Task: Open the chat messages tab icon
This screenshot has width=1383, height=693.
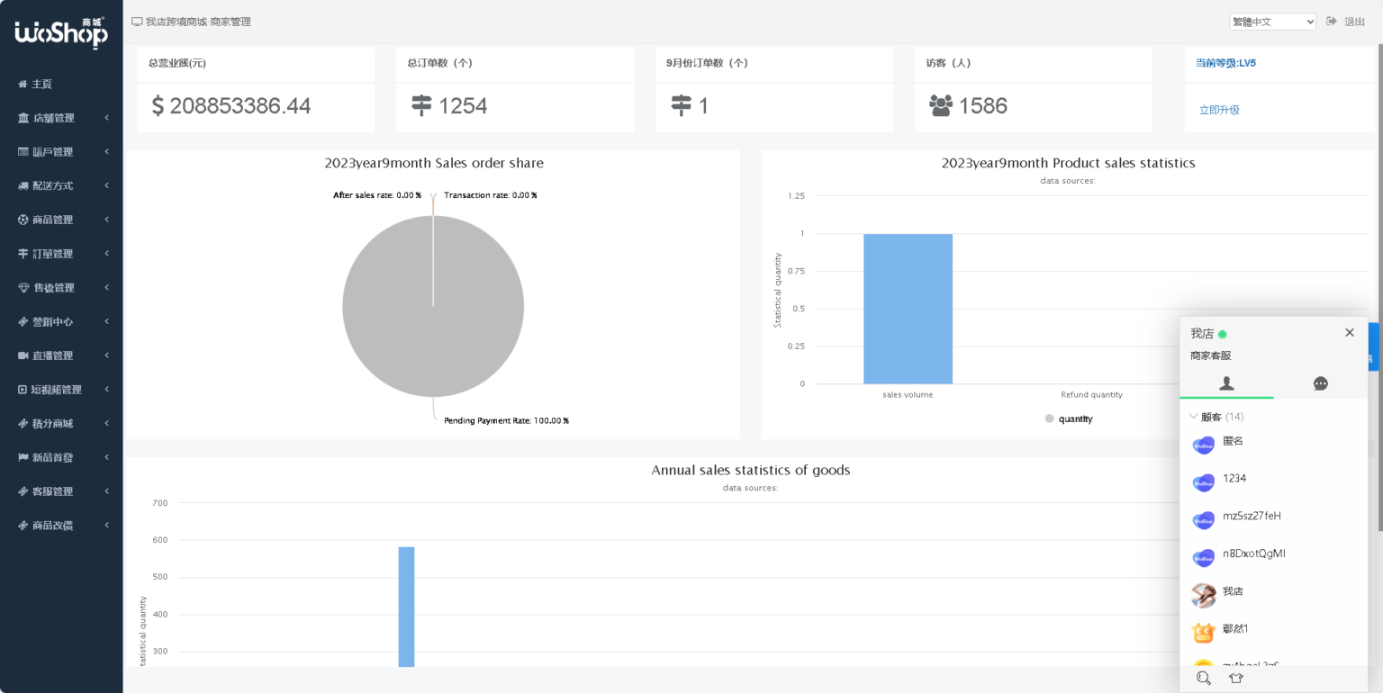Action: (x=1321, y=383)
